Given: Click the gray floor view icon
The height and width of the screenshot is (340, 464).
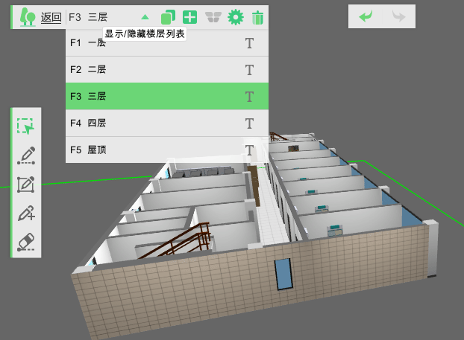Looking at the screenshot, I should [213, 17].
